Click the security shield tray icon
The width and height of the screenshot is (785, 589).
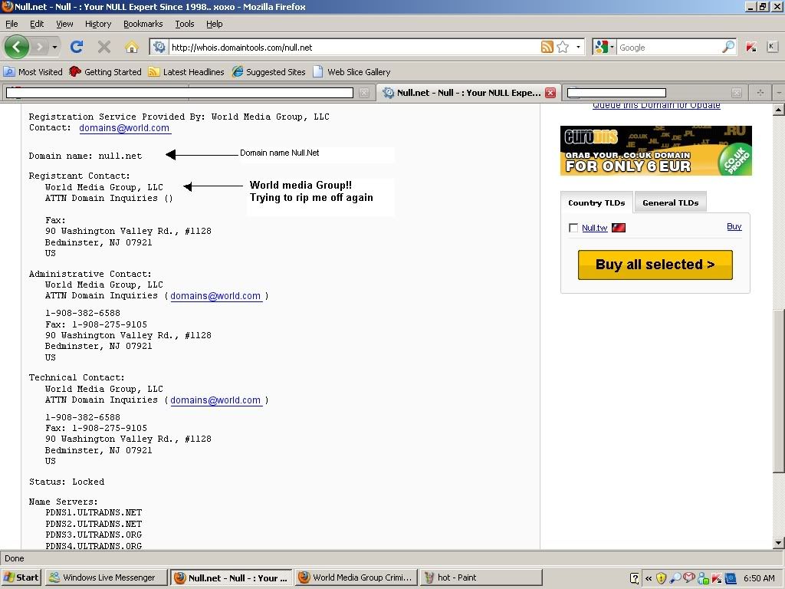click(x=662, y=578)
